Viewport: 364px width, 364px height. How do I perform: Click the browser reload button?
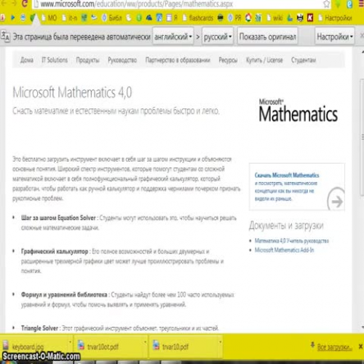pos(24,4)
